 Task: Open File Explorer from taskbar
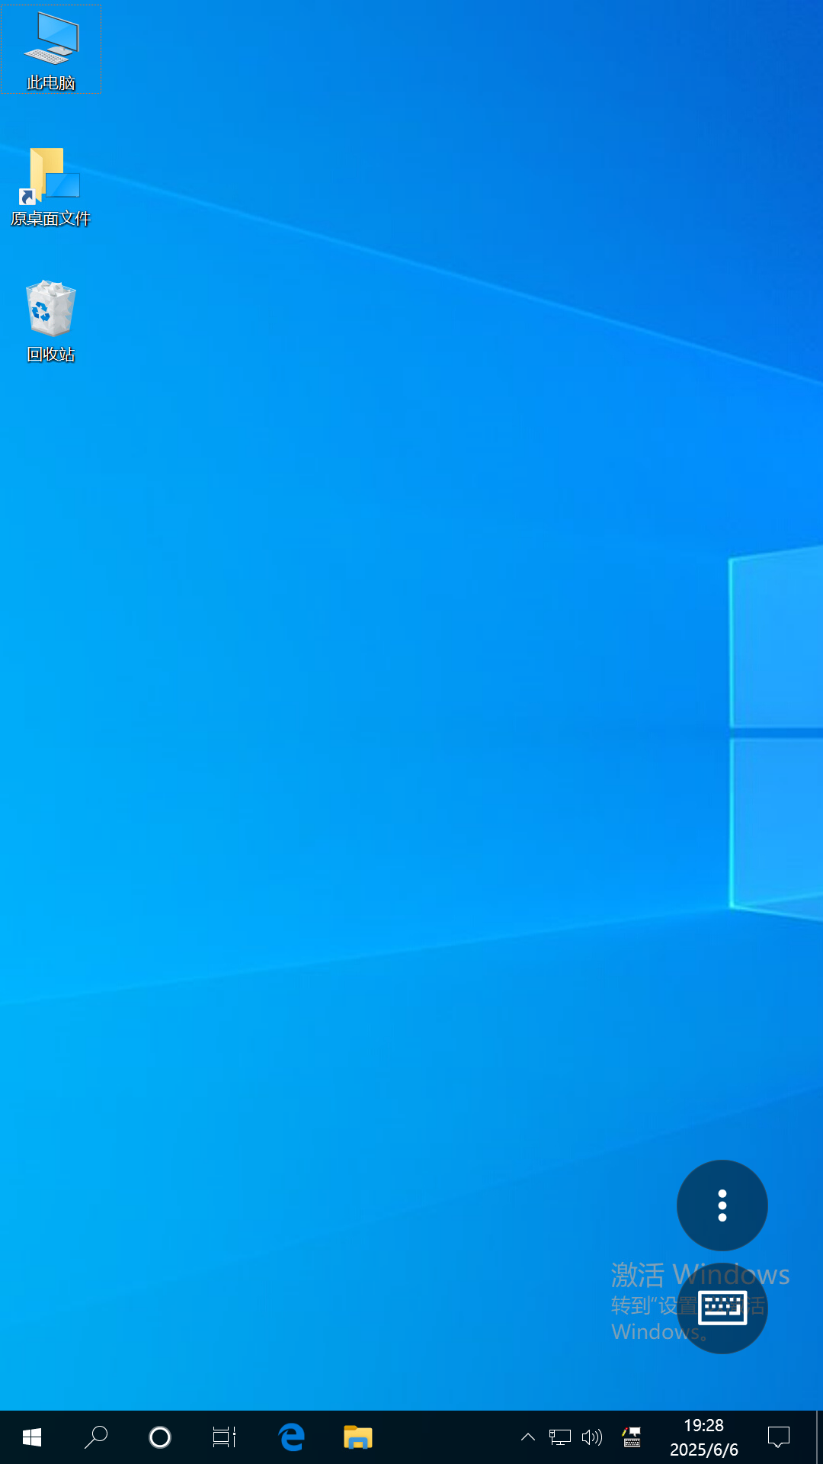click(x=357, y=1437)
